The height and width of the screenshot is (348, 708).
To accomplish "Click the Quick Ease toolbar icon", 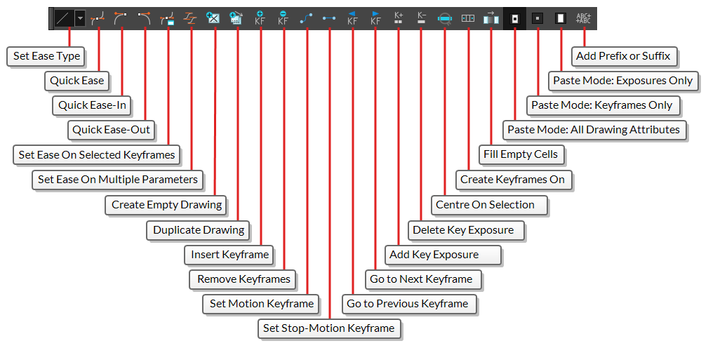I will pyautogui.click(x=99, y=18).
